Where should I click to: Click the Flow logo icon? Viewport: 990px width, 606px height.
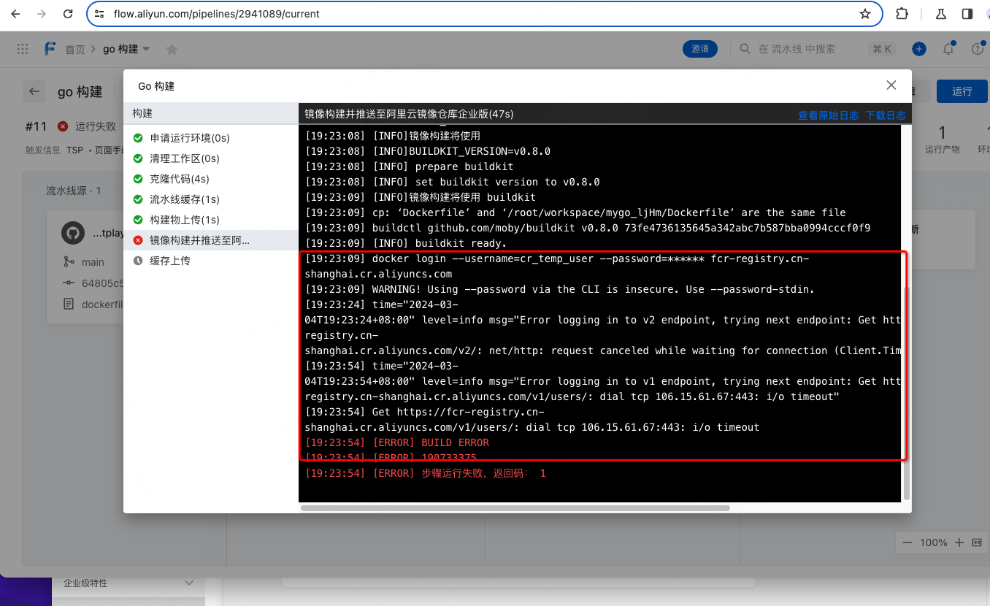pos(50,49)
